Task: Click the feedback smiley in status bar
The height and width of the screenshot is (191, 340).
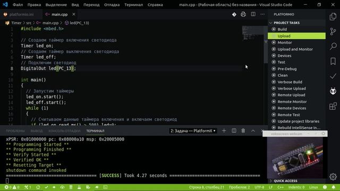Action: pyautogui.click(x=325, y=187)
